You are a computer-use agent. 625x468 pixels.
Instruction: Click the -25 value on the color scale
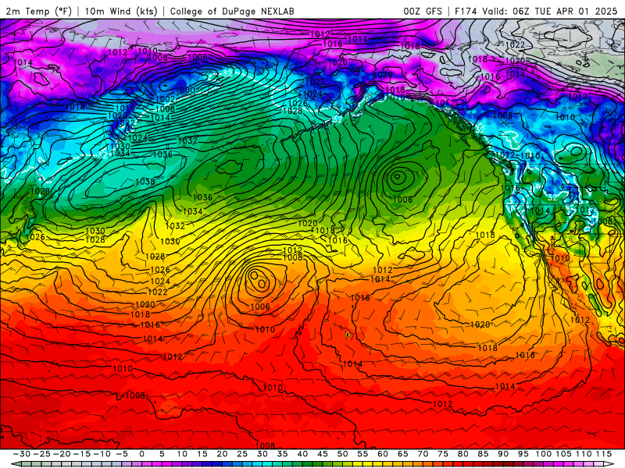(41, 454)
